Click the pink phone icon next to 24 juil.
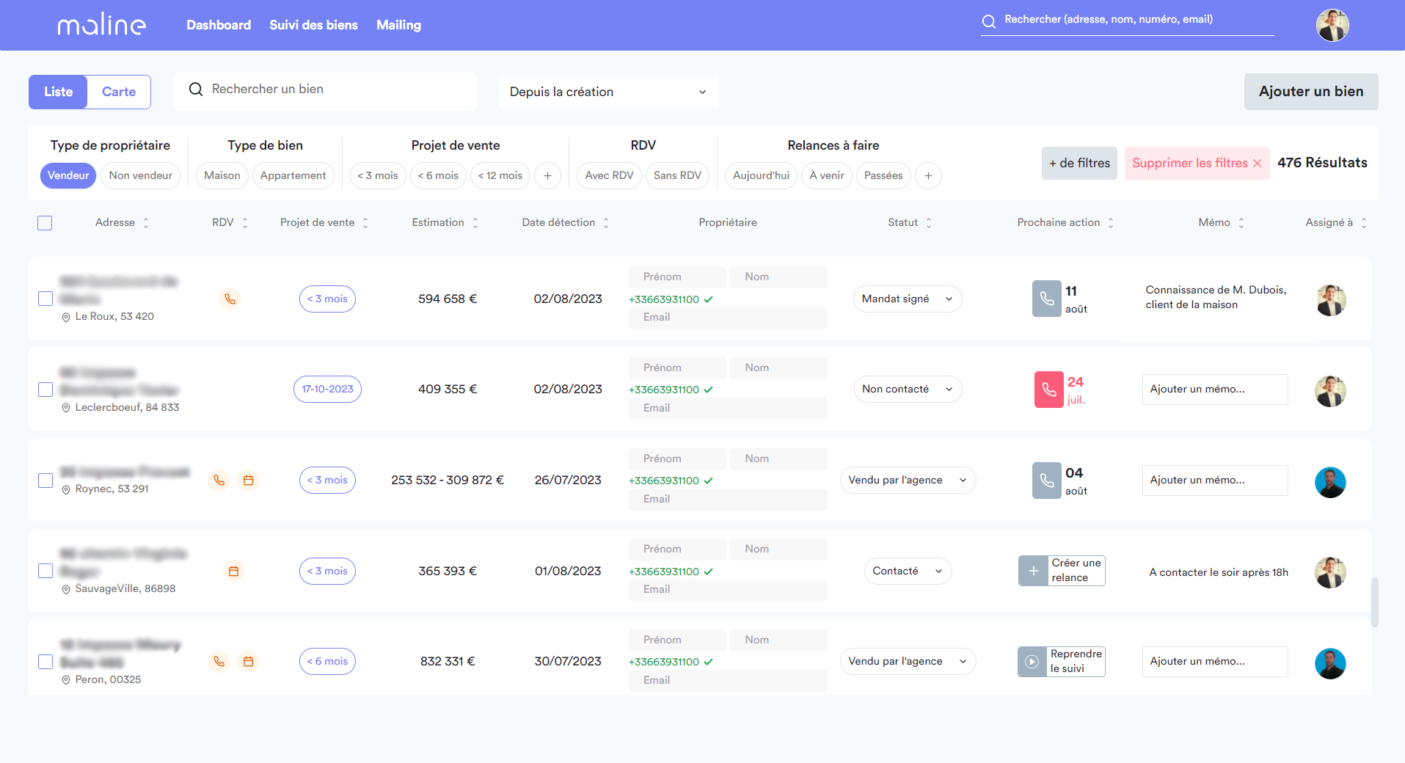Viewport: 1405px width, 763px height. click(1048, 390)
